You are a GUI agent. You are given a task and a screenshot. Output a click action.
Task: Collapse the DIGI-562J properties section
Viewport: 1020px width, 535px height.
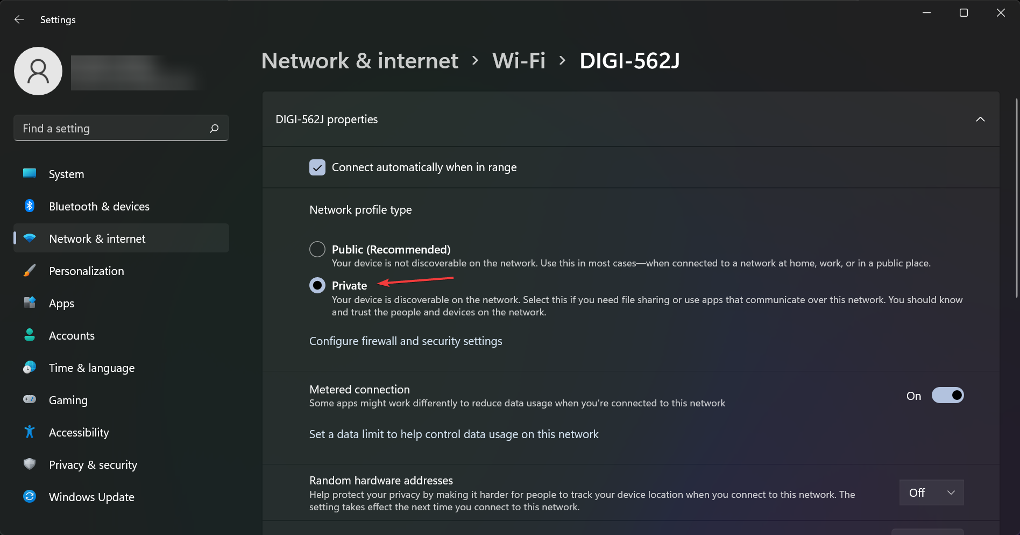click(980, 119)
